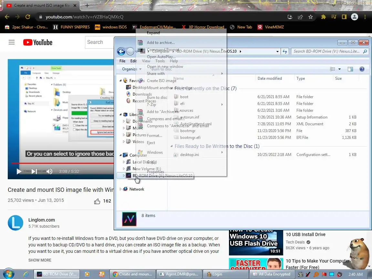Screen dimensions: 372x279
Task: Open the Explorer help question mark icon
Action: pyautogui.click(x=362, y=69)
